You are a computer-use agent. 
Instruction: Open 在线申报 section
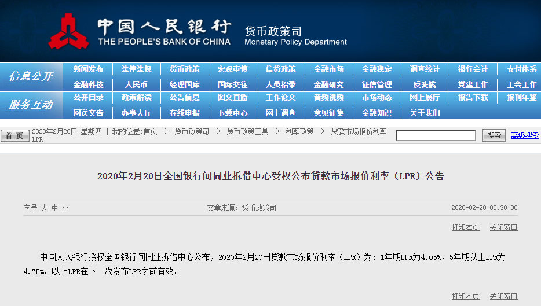(x=185, y=113)
